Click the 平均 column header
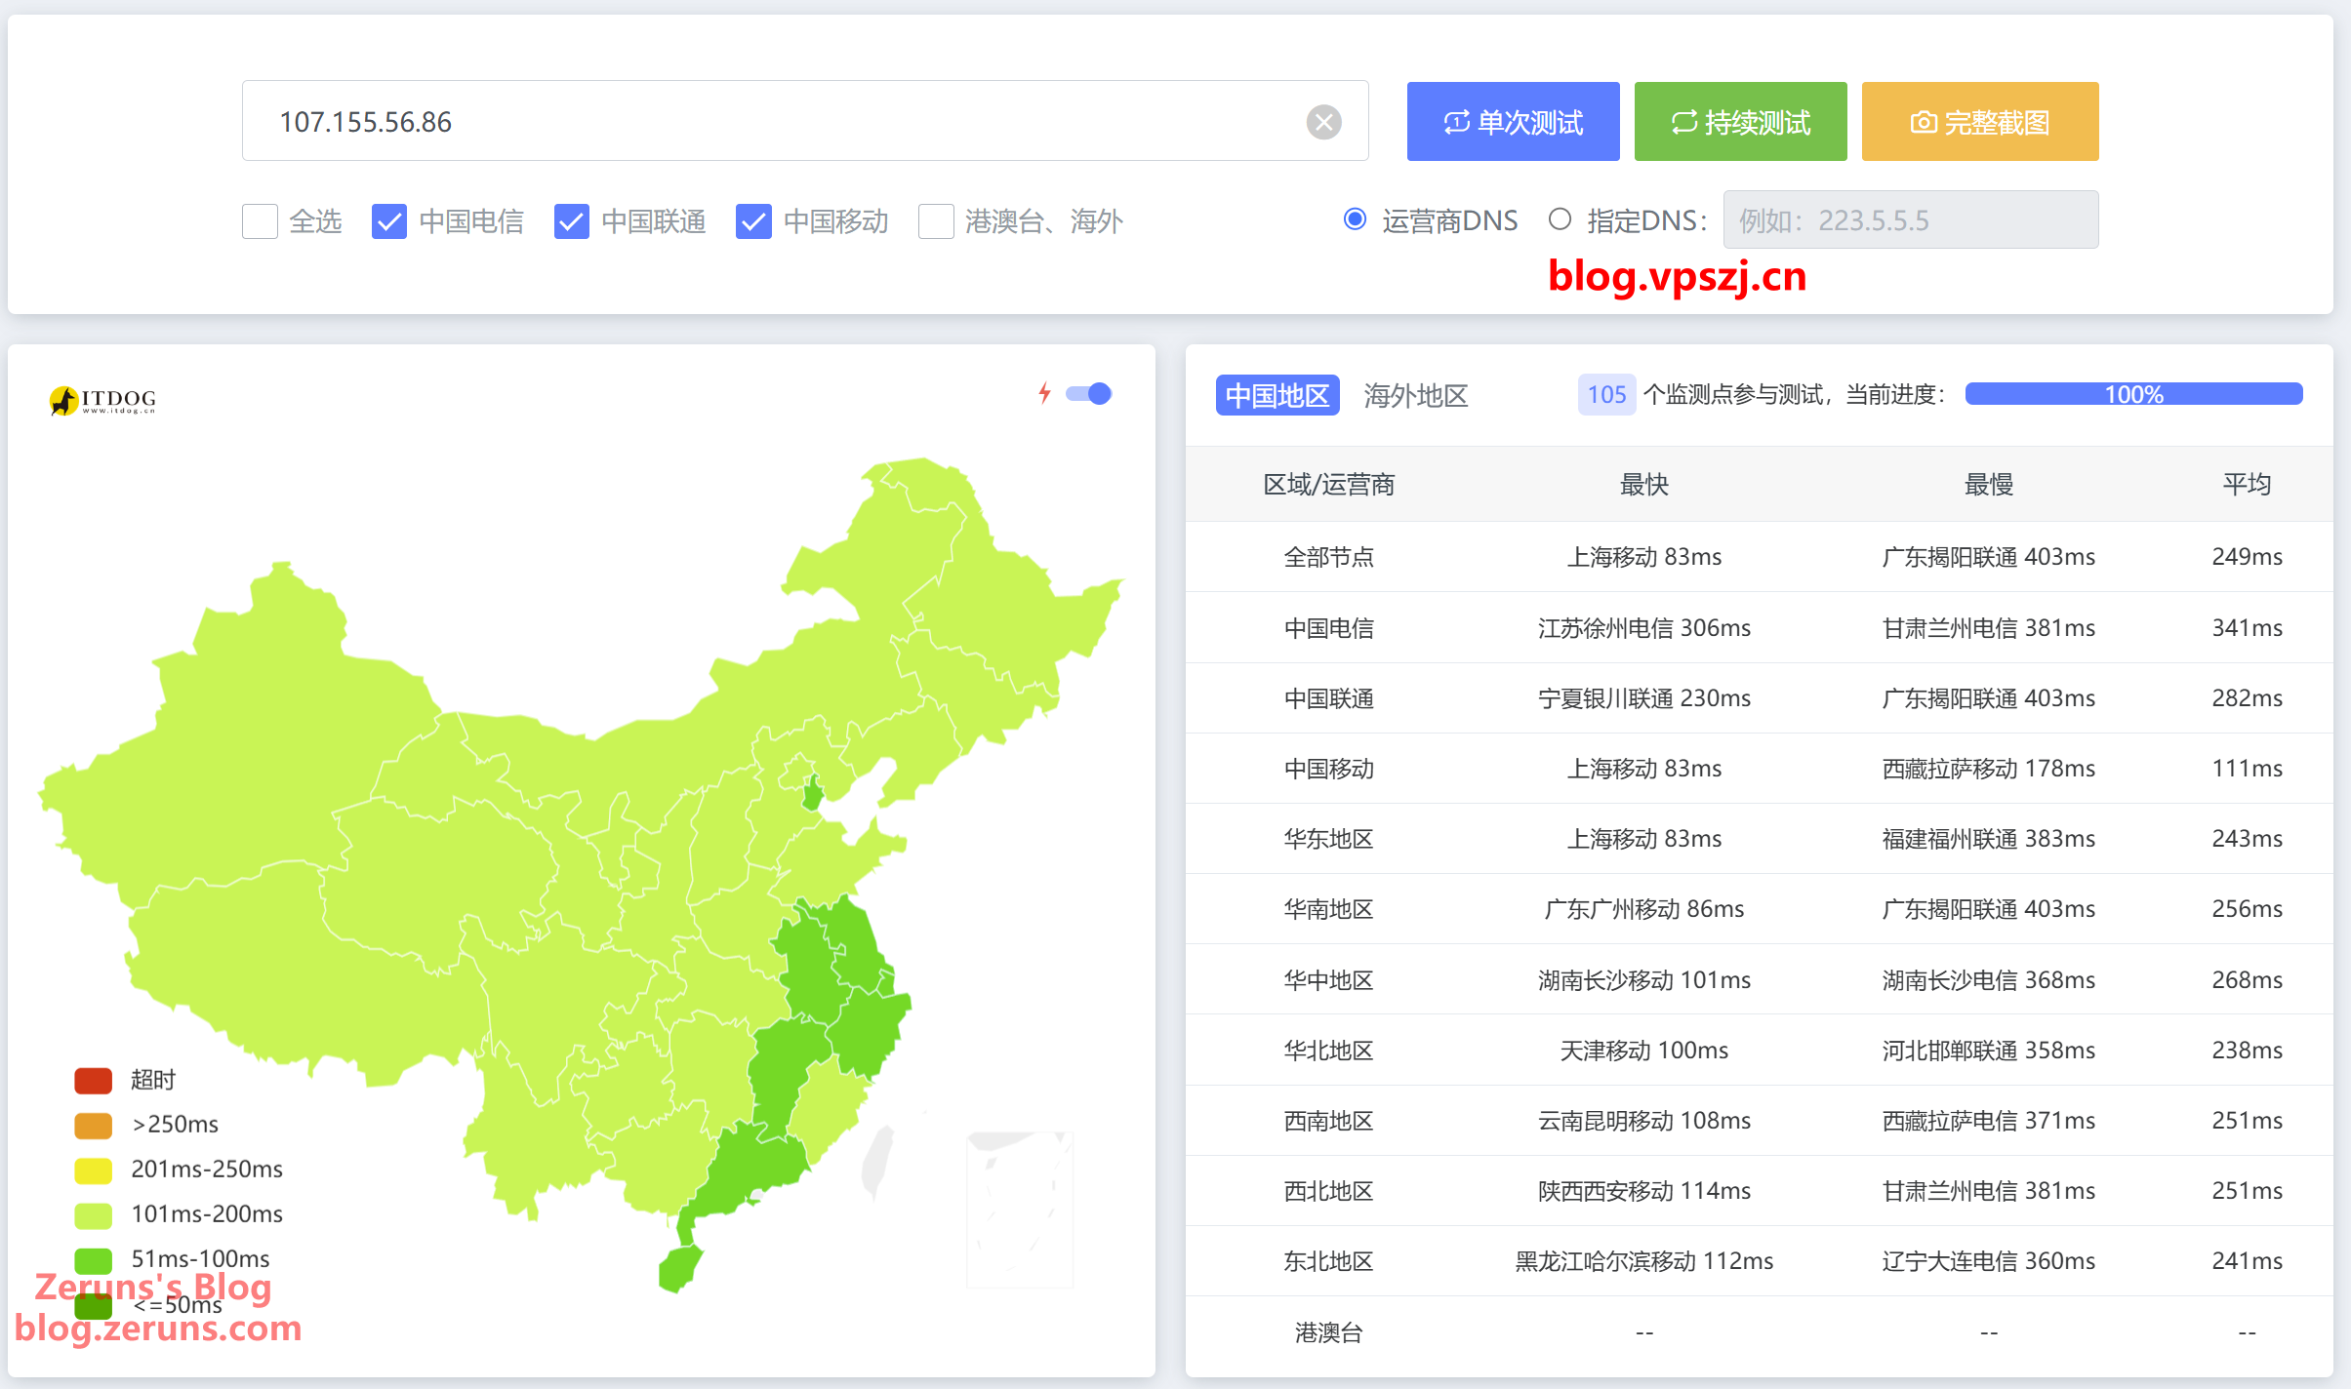 tap(2247, 484)
